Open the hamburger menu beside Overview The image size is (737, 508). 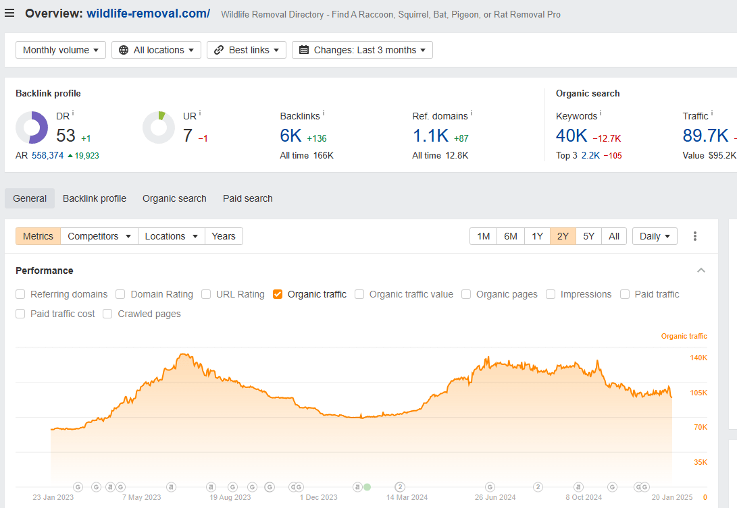coord(9,13)
